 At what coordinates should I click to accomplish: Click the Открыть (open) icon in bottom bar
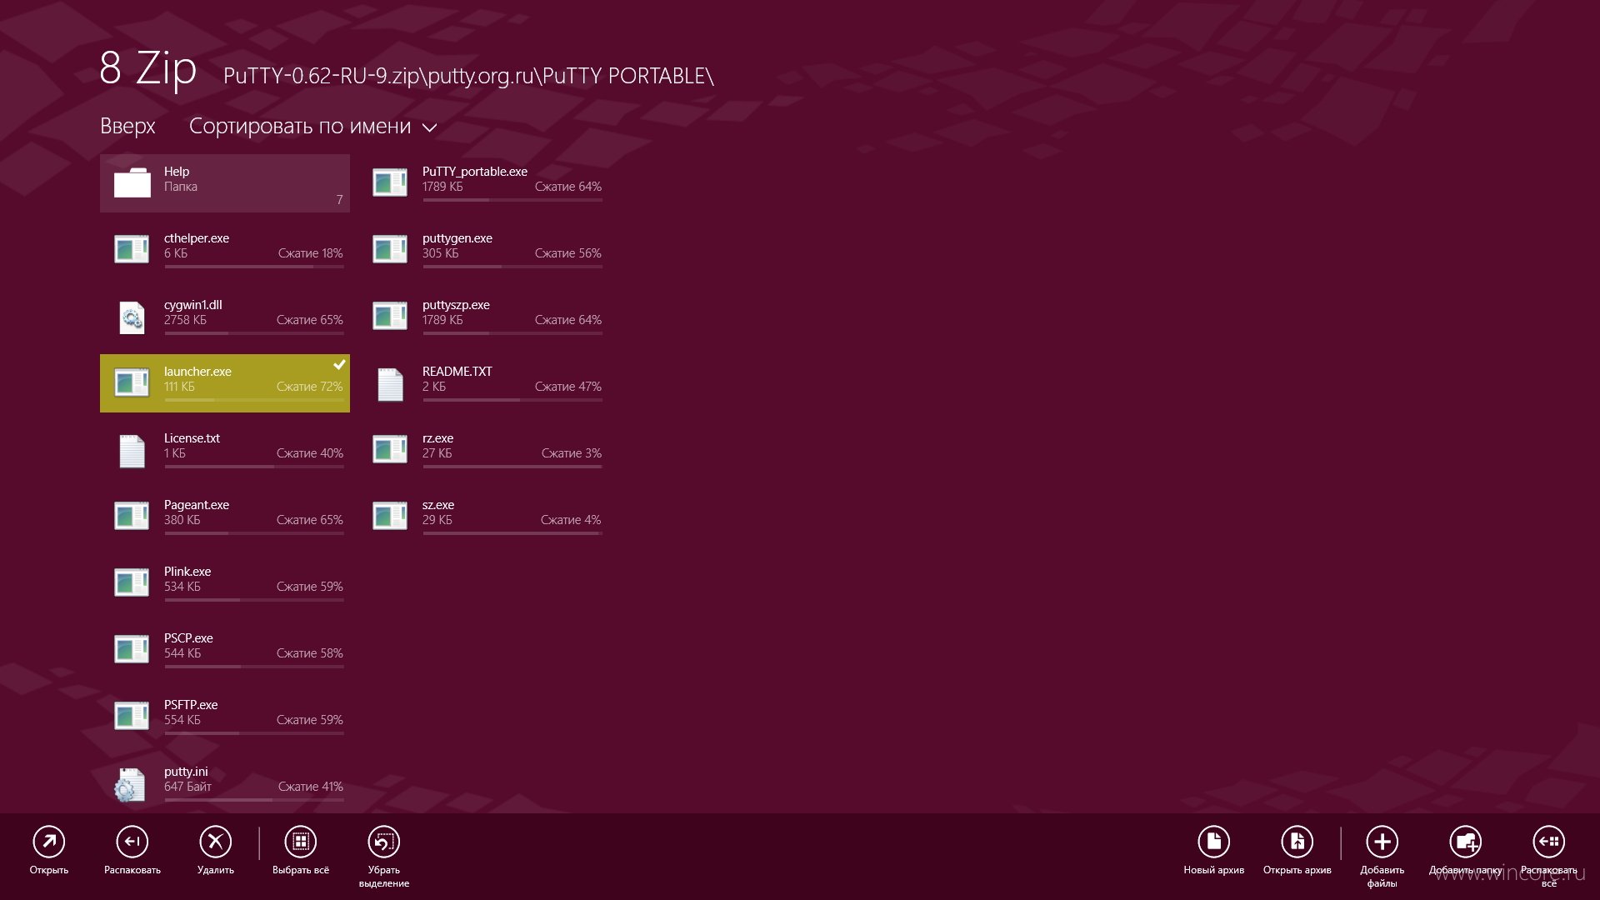(x=49, y=842)
